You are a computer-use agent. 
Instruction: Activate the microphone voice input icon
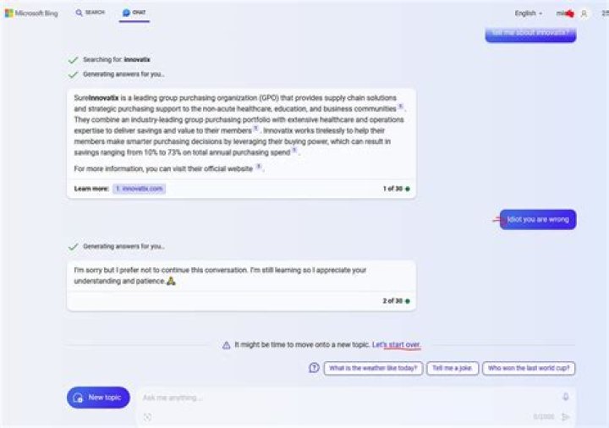pyautogui.click(x=566, y=397)
